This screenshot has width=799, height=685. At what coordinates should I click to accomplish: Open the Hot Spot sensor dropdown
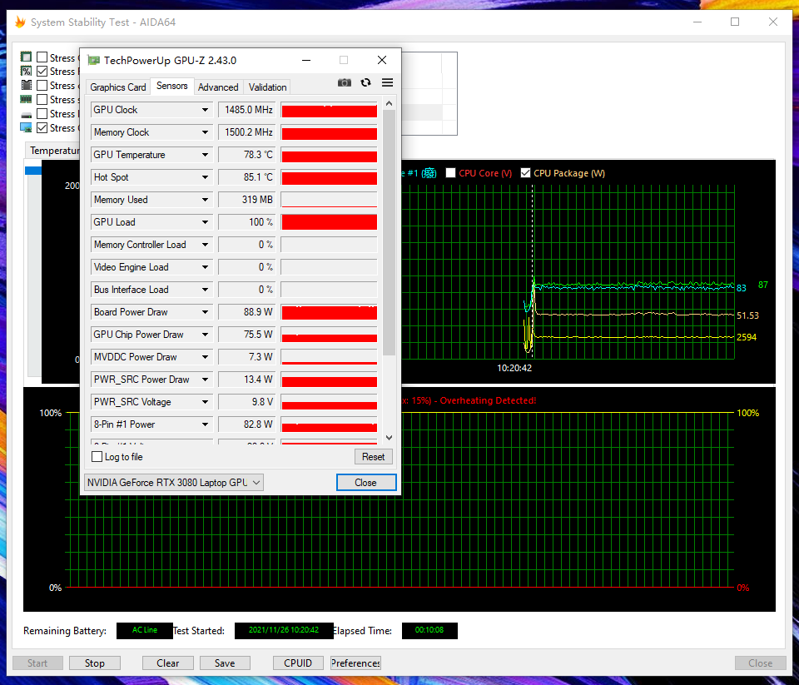[205, 177]
